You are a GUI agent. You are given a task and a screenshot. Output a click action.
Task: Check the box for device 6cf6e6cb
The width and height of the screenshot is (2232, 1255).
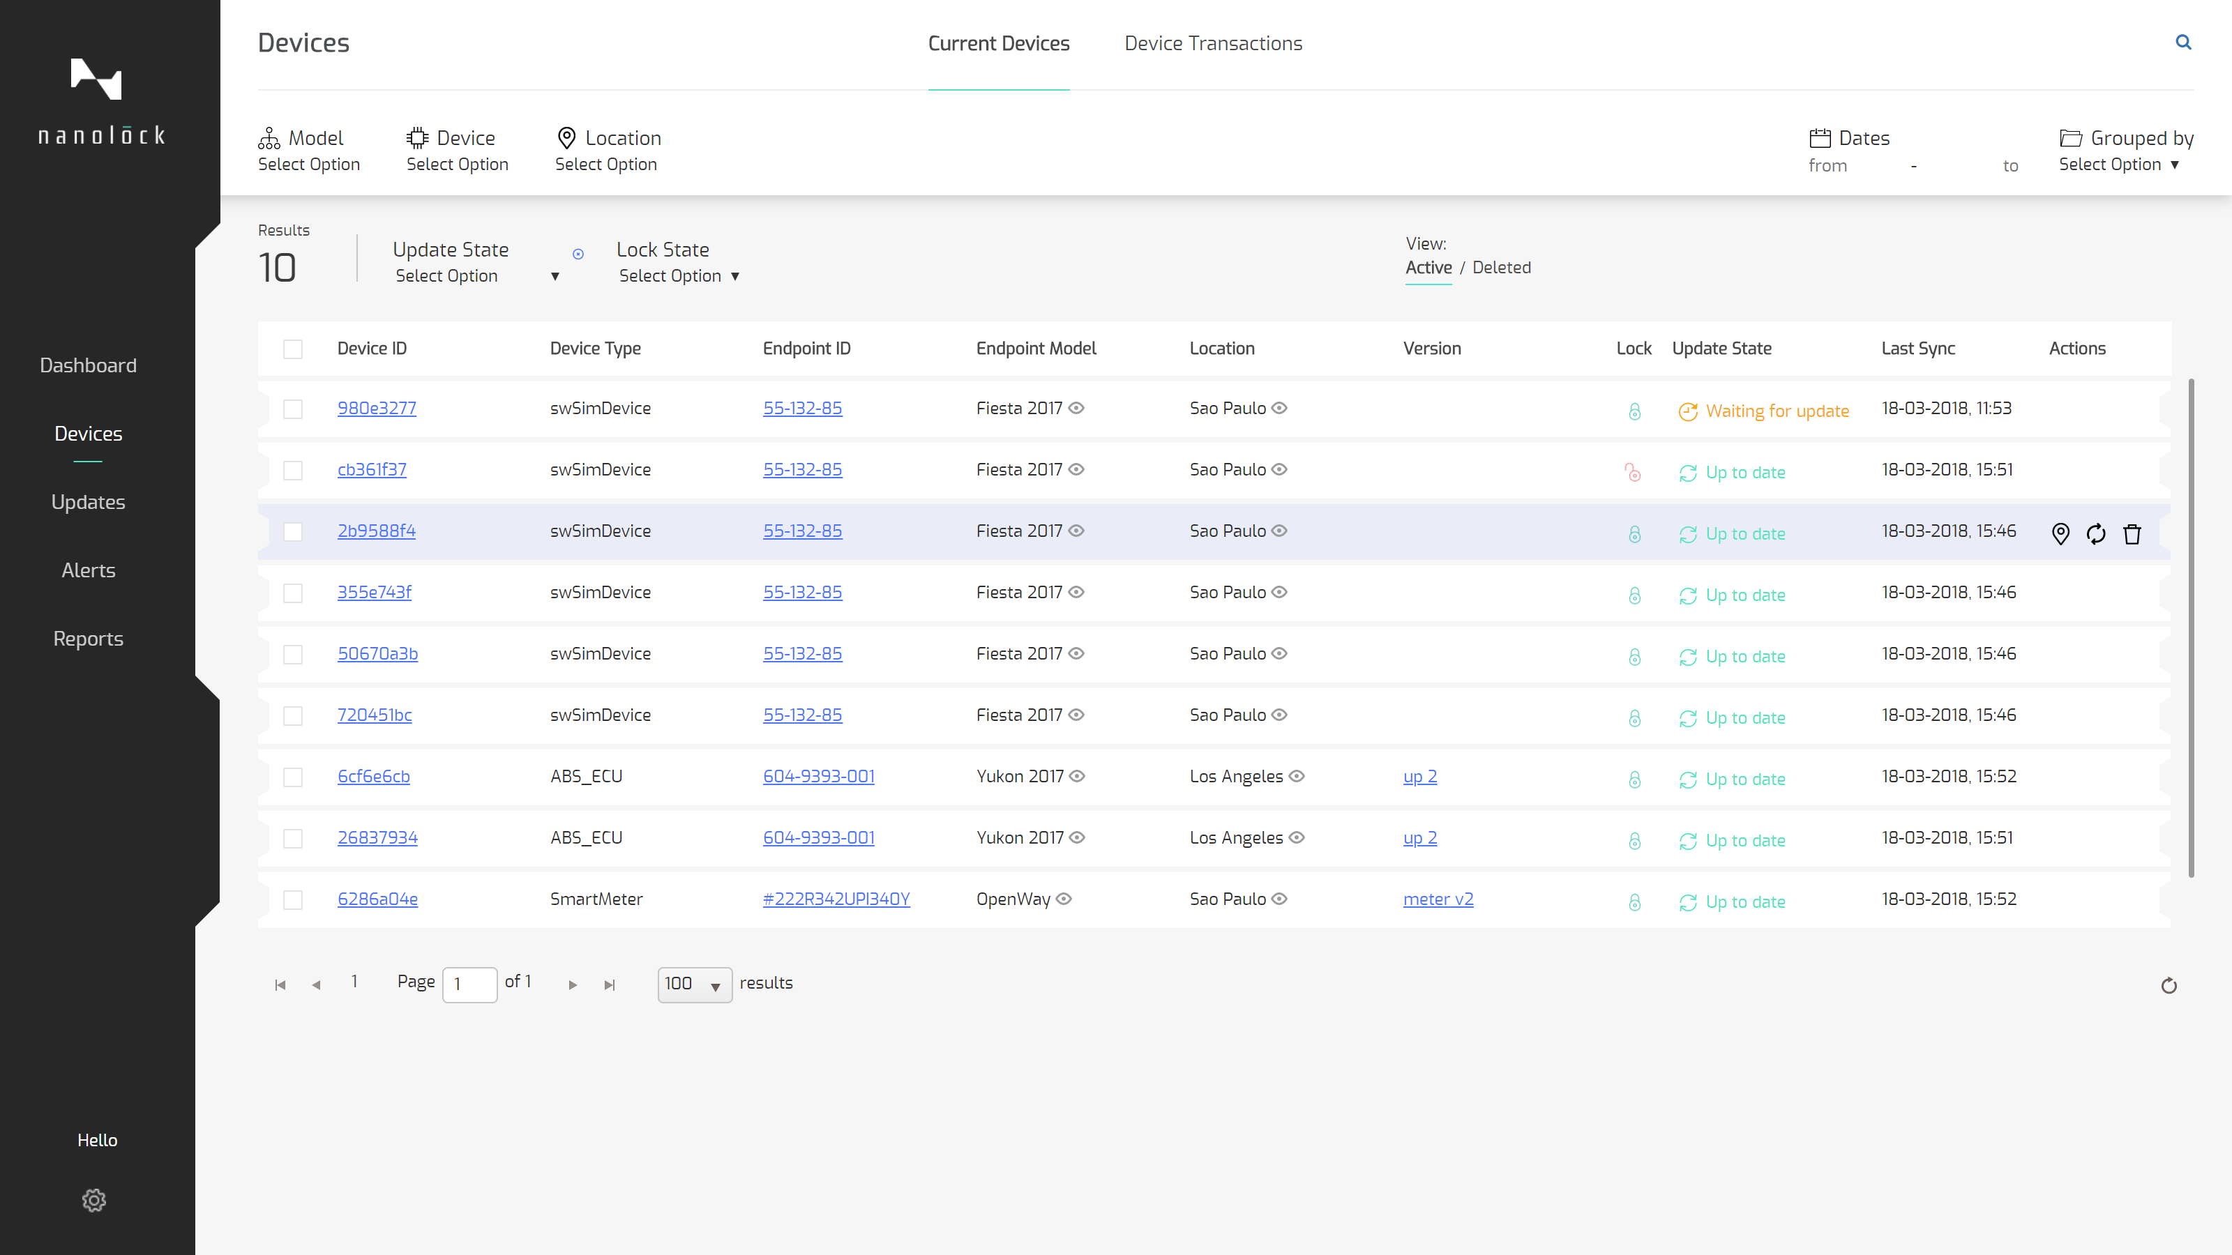[293, 777]
